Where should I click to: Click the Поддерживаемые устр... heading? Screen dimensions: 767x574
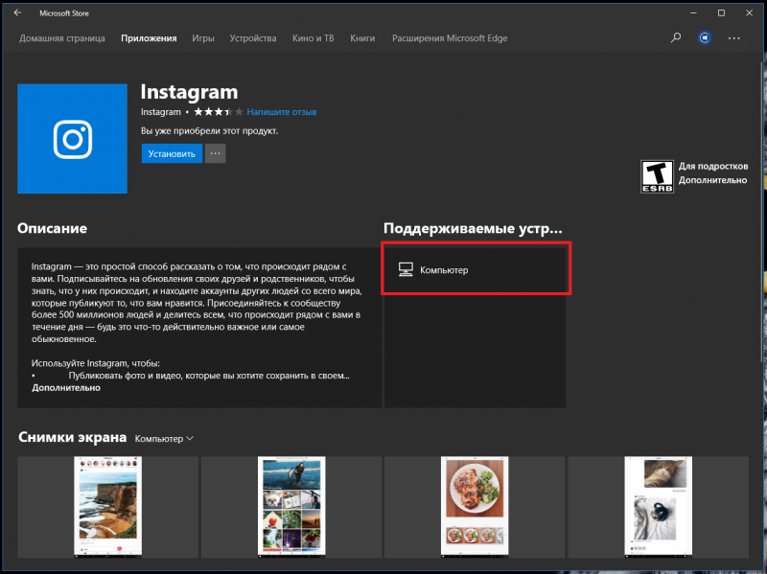[x=473, y=228]
